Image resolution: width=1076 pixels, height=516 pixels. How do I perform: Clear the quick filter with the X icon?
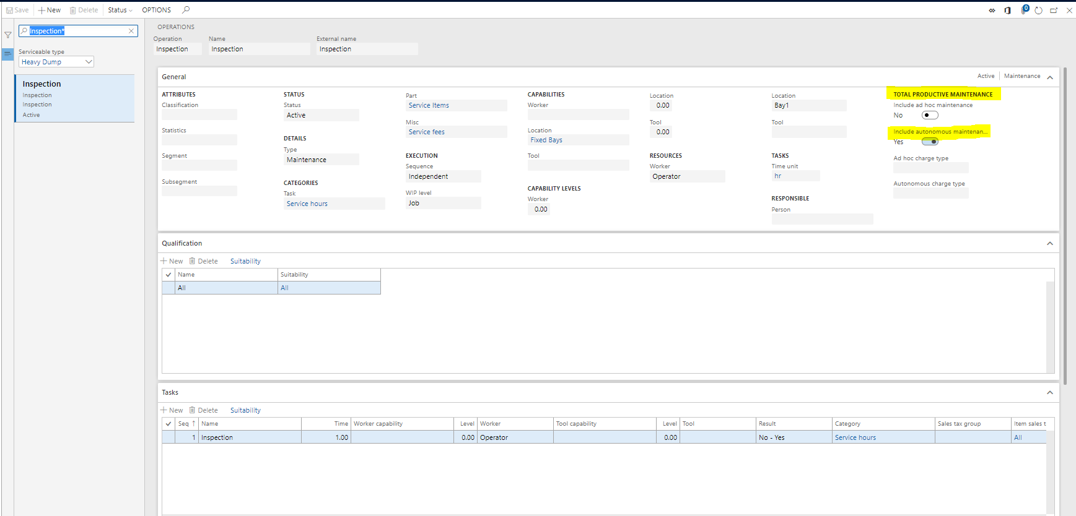click(131, 31)
